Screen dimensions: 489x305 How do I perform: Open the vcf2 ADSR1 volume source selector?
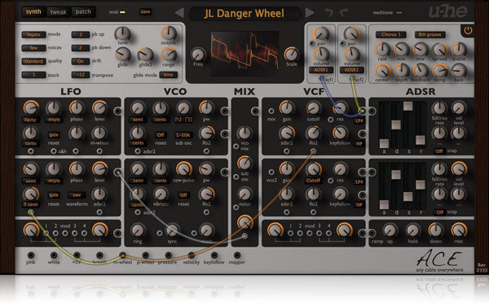point(351,70)
